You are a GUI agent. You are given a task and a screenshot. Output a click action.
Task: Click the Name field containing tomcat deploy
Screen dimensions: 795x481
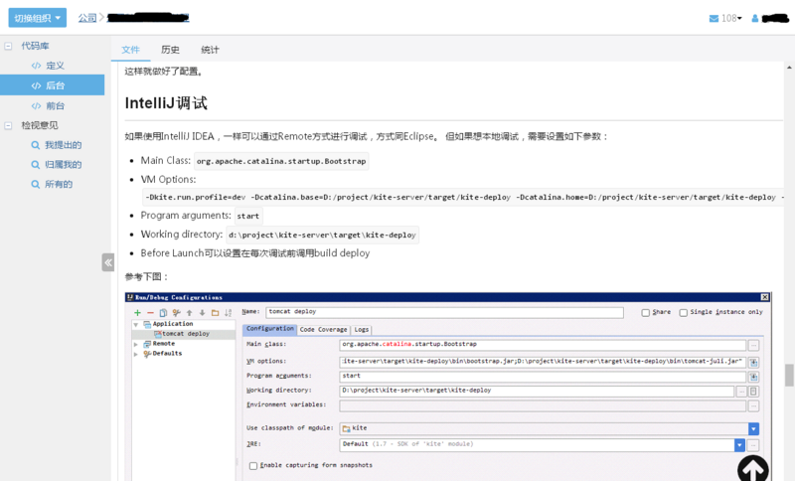pos(444,312)
